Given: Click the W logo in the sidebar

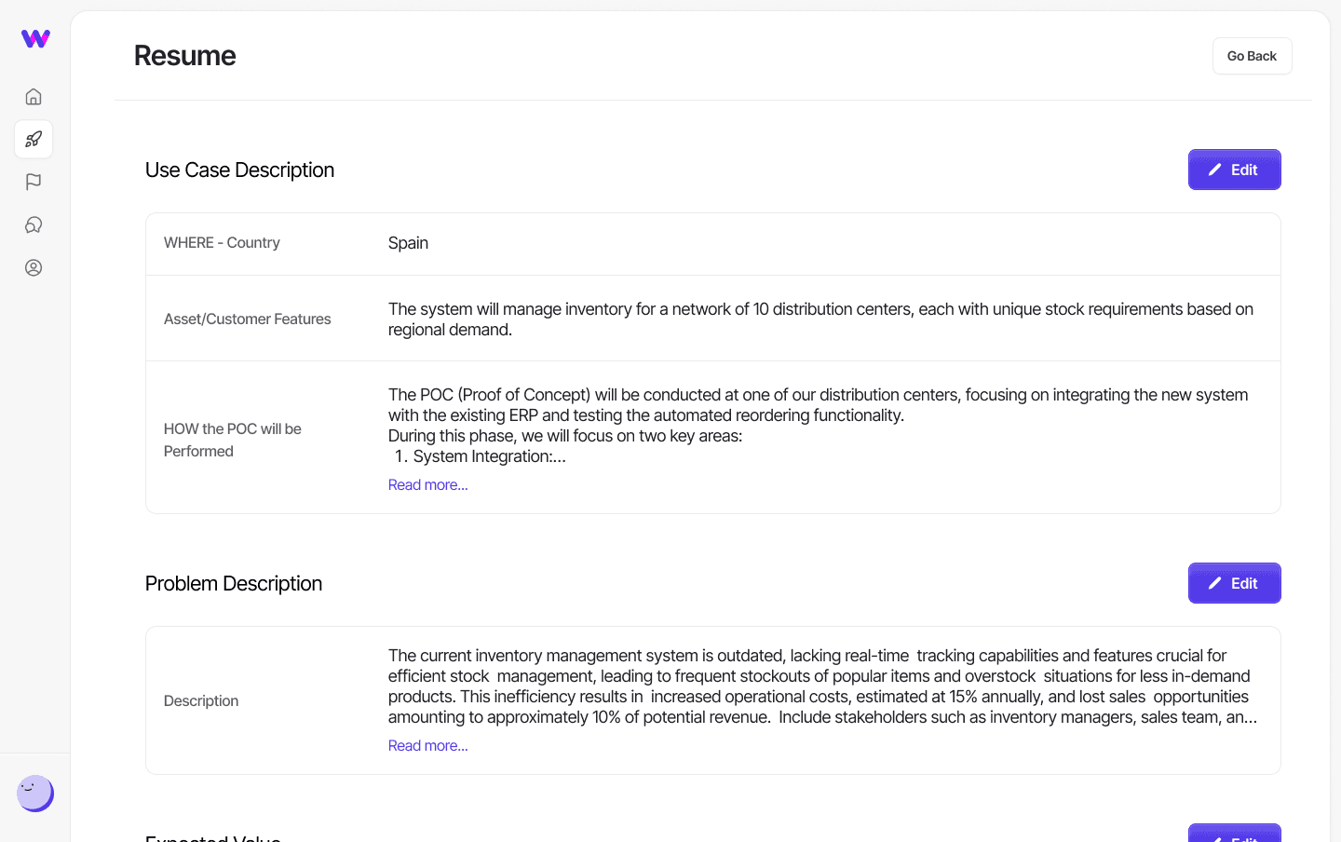Looking at the screenshot, I should click(35, 38).
